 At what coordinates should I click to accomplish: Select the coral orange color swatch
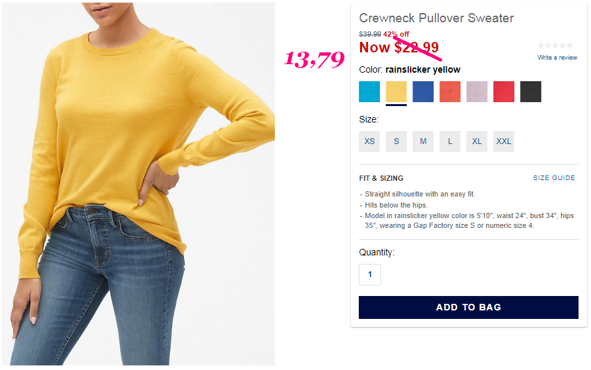tap(450, 92)
